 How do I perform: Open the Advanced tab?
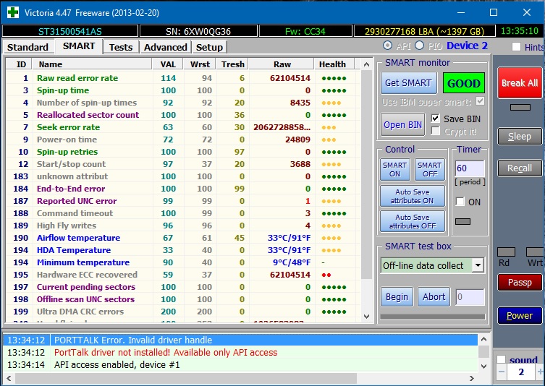[x=165, y=47]
